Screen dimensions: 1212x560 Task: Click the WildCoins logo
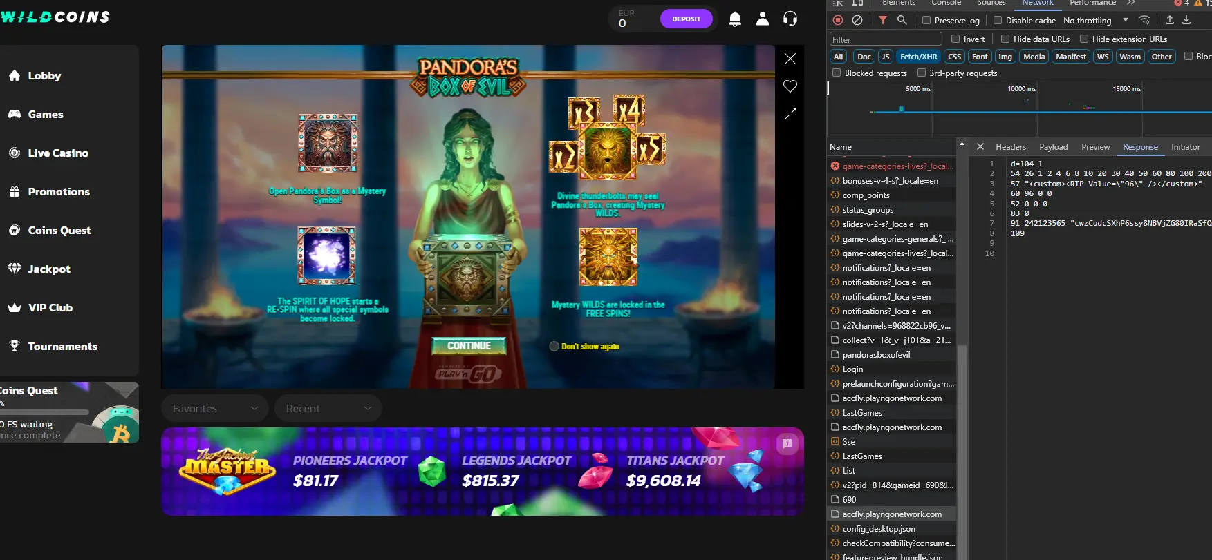(x=55, y=17)
